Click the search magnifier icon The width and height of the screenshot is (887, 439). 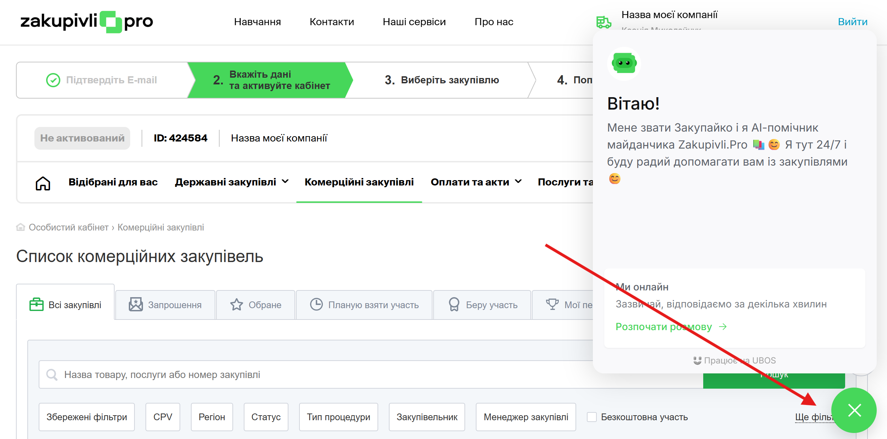(x=52, y=374)
